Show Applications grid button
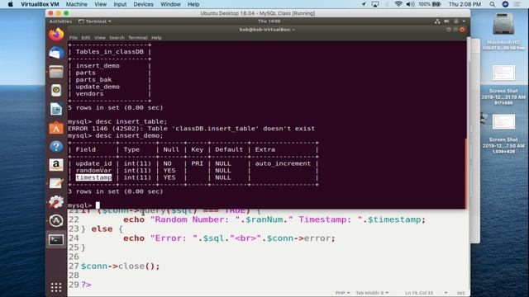The width and height of the screenshot is (529, 297). click(x=56, y=287)
